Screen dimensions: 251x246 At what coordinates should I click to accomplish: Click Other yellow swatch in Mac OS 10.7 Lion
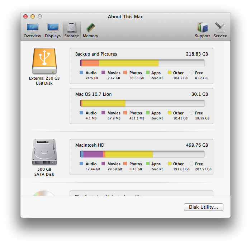point(170,113)
